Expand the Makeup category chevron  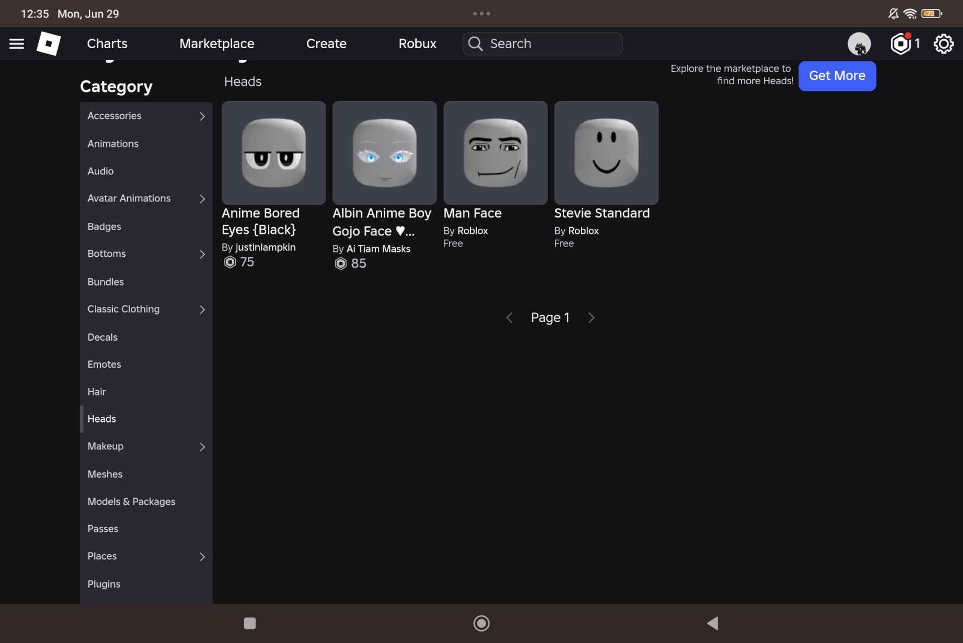click(x=202, y=447)
